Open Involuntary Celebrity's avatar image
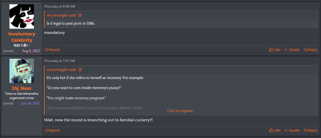 pyautogui.click(x=22, y=16)
